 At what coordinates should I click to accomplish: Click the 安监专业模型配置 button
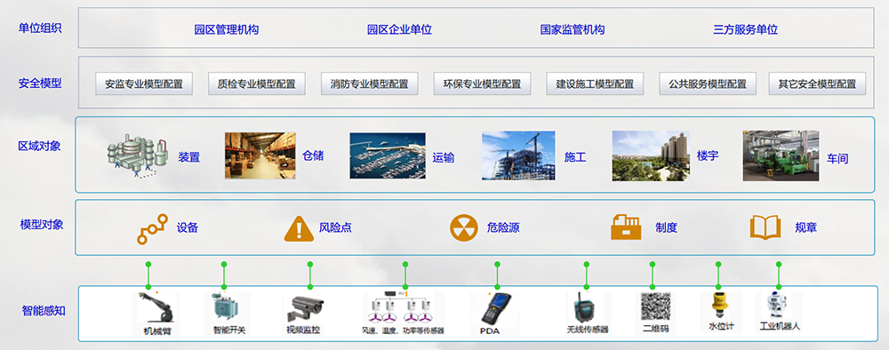click(144, 84)
